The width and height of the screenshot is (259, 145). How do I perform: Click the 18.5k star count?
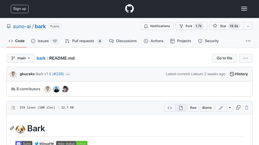(x=234, y=26)
